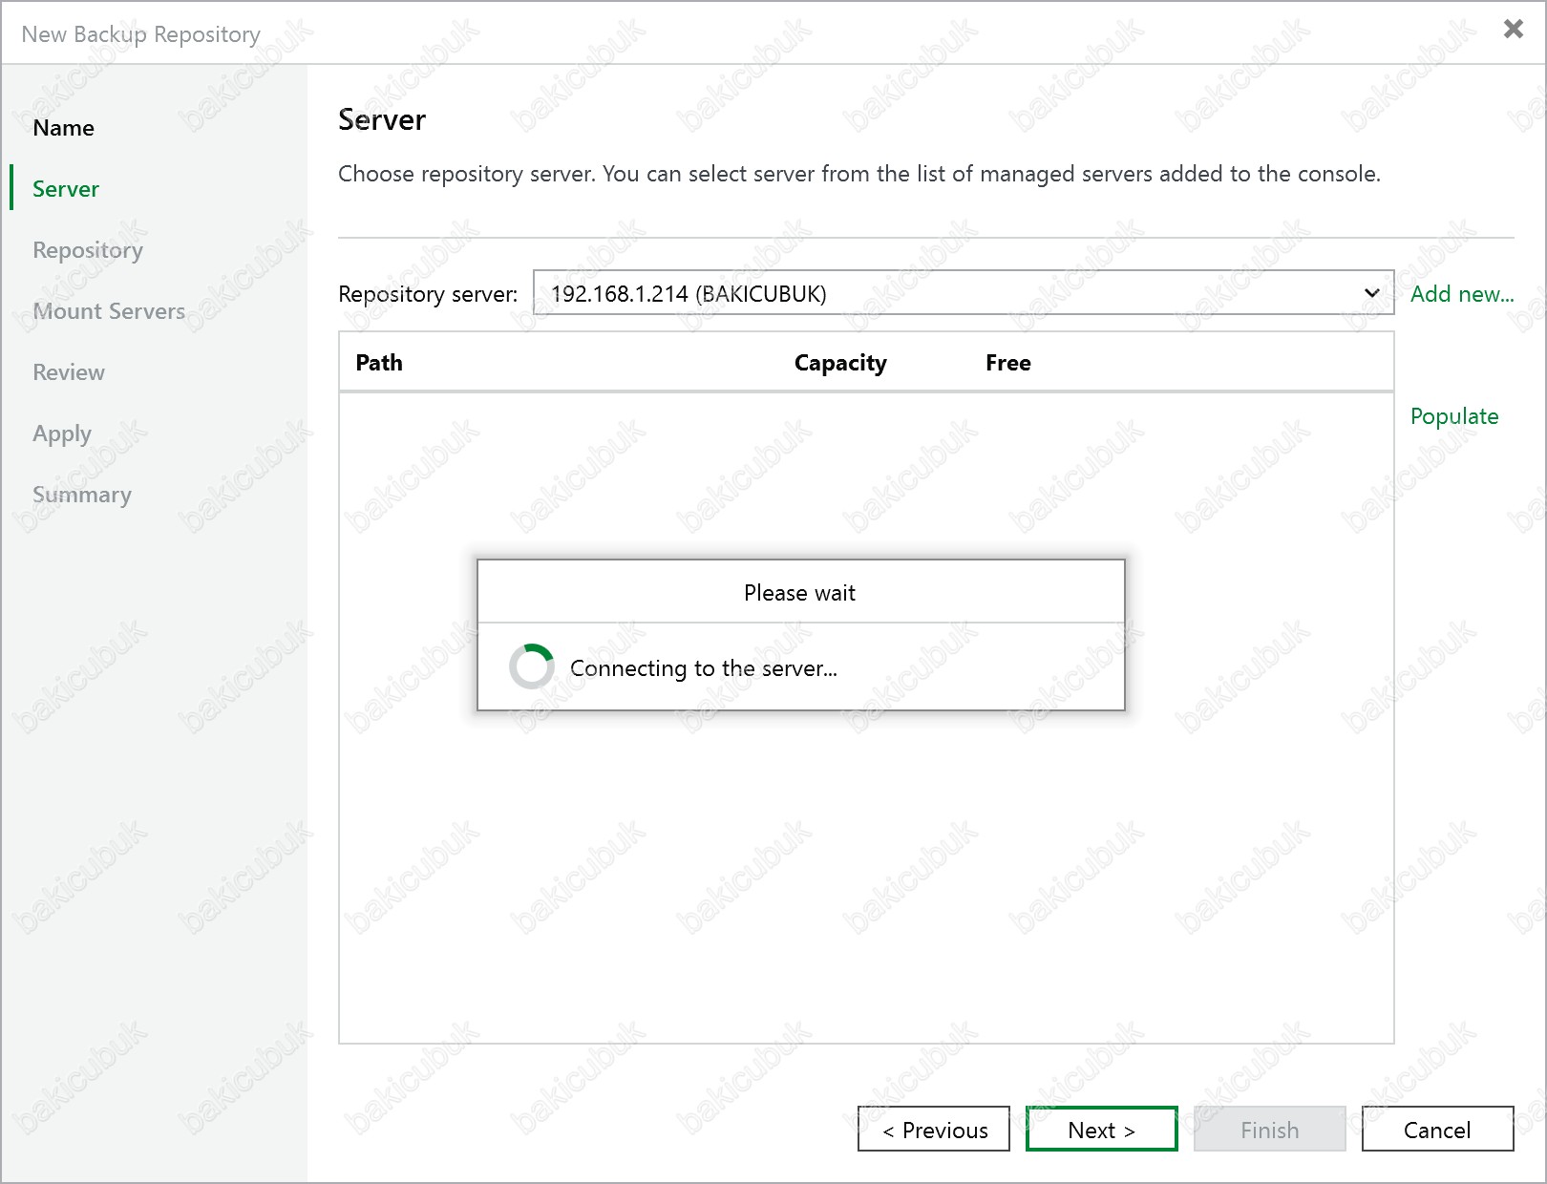Viewport: 1547px width, 1184px height.
Task: Go back with the Previous button
Action: pyautogui.click(x=934, y=1130)
